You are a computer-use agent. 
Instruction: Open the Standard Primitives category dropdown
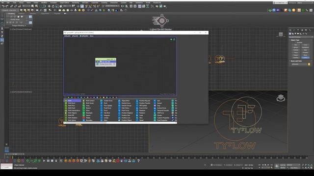point(301,37)
